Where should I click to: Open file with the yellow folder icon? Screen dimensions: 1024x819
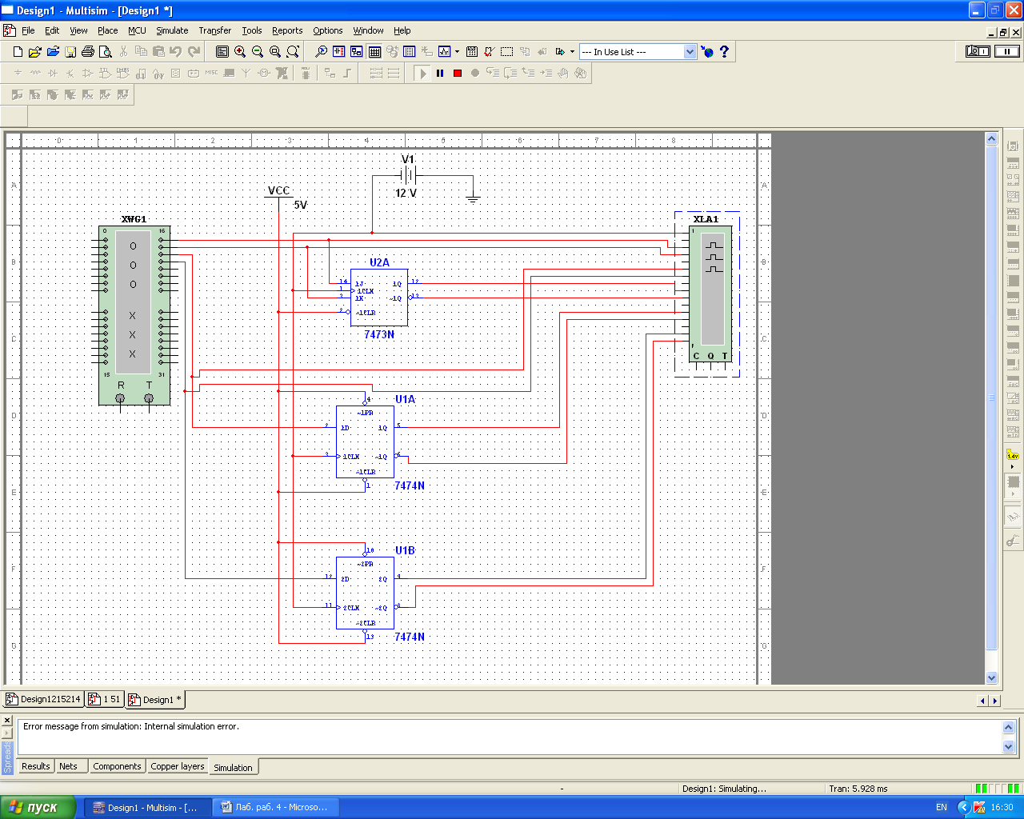pos(34,51)
